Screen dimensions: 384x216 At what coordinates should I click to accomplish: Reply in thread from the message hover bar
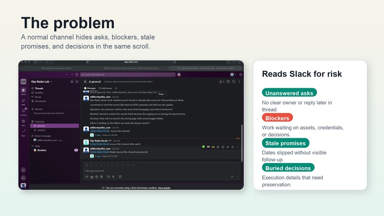click(x=223, y=147)
